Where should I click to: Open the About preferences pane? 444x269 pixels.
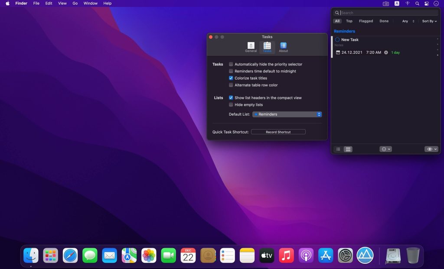(283, 47)
